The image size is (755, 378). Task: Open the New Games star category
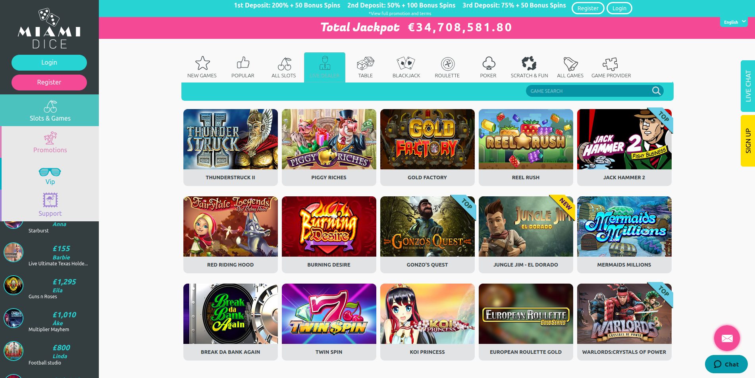(x=202, y=67)
